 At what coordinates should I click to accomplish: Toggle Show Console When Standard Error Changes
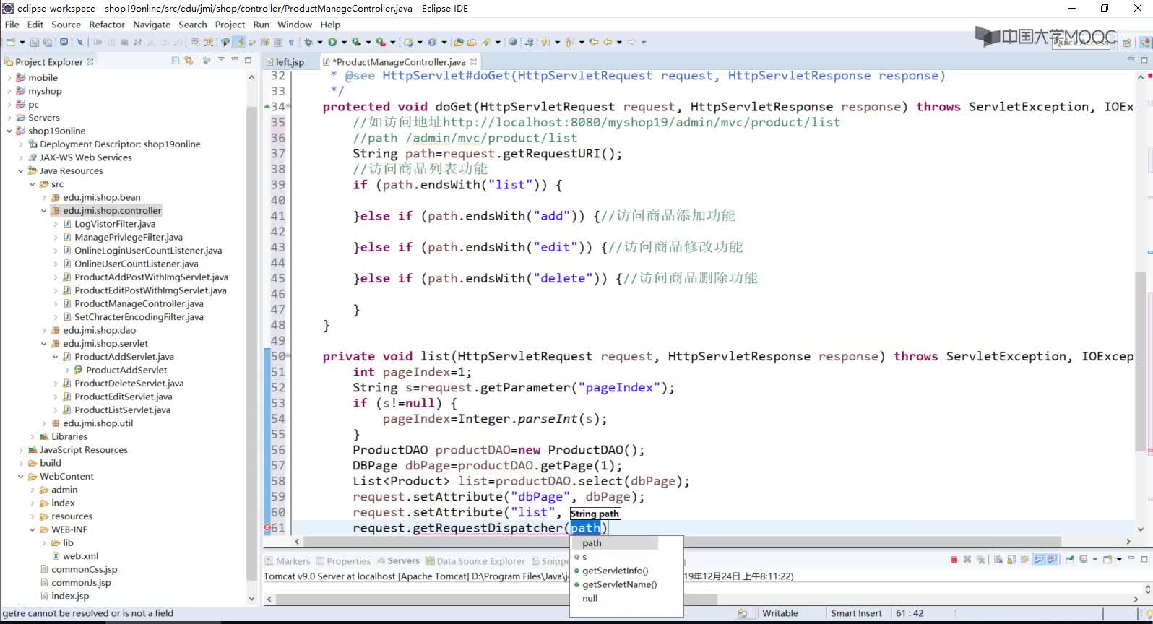click(1053, 559)
